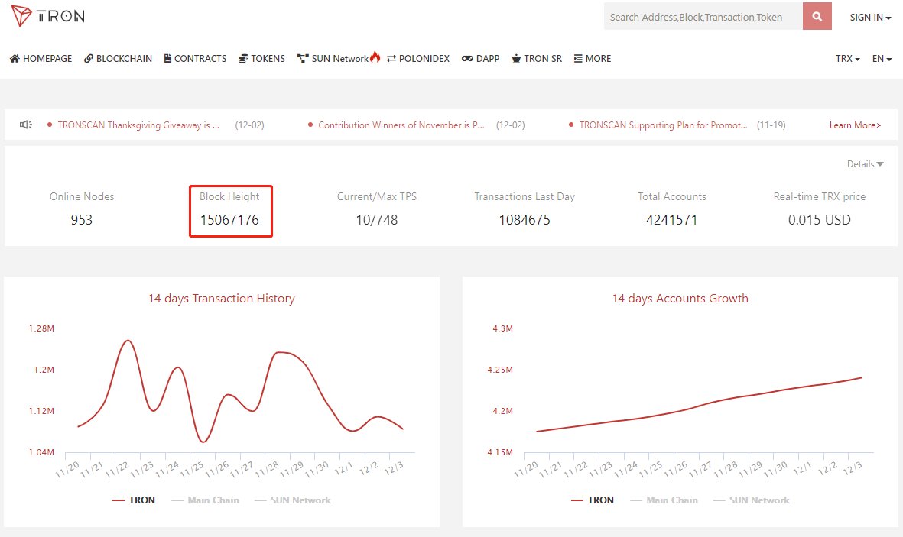The height and width of the screenshot is (537, 903).
Task: Open the DAPP menu item
Action: point(480,59)
